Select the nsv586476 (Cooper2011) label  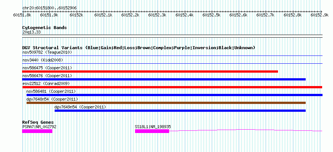[47, 76]
